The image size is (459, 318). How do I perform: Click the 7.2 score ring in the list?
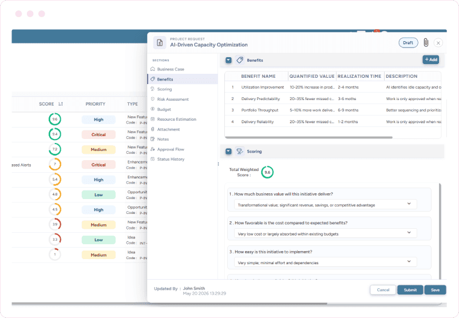point(55,149)
